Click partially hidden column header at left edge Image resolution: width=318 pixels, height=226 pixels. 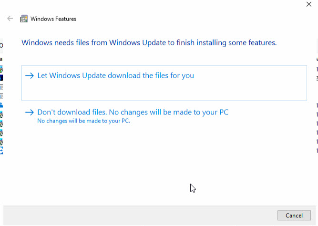click(x=1, y=45)
